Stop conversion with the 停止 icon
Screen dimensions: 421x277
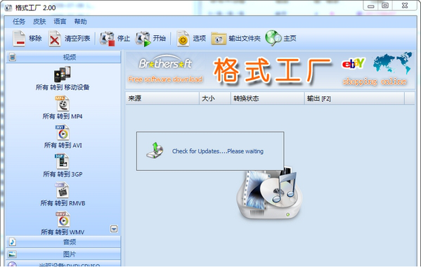(x=107, y=39)
